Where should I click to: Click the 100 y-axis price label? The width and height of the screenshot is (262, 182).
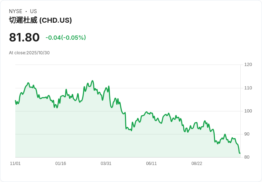click(x=248, y=111)
